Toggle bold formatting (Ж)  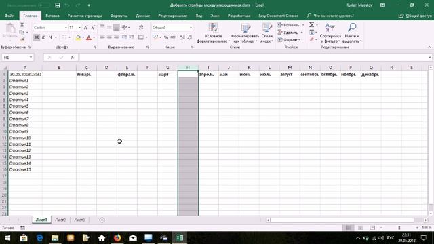click(x=36, y=37)
